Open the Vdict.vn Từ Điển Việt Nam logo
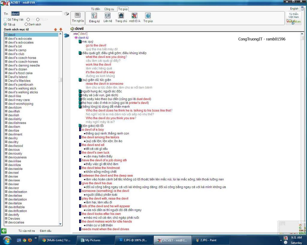307x245 pixels. tap(293, 18)
